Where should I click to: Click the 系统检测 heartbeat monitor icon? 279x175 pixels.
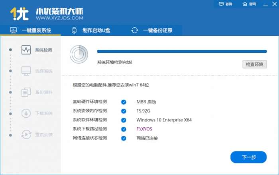[x=26, y=50]
